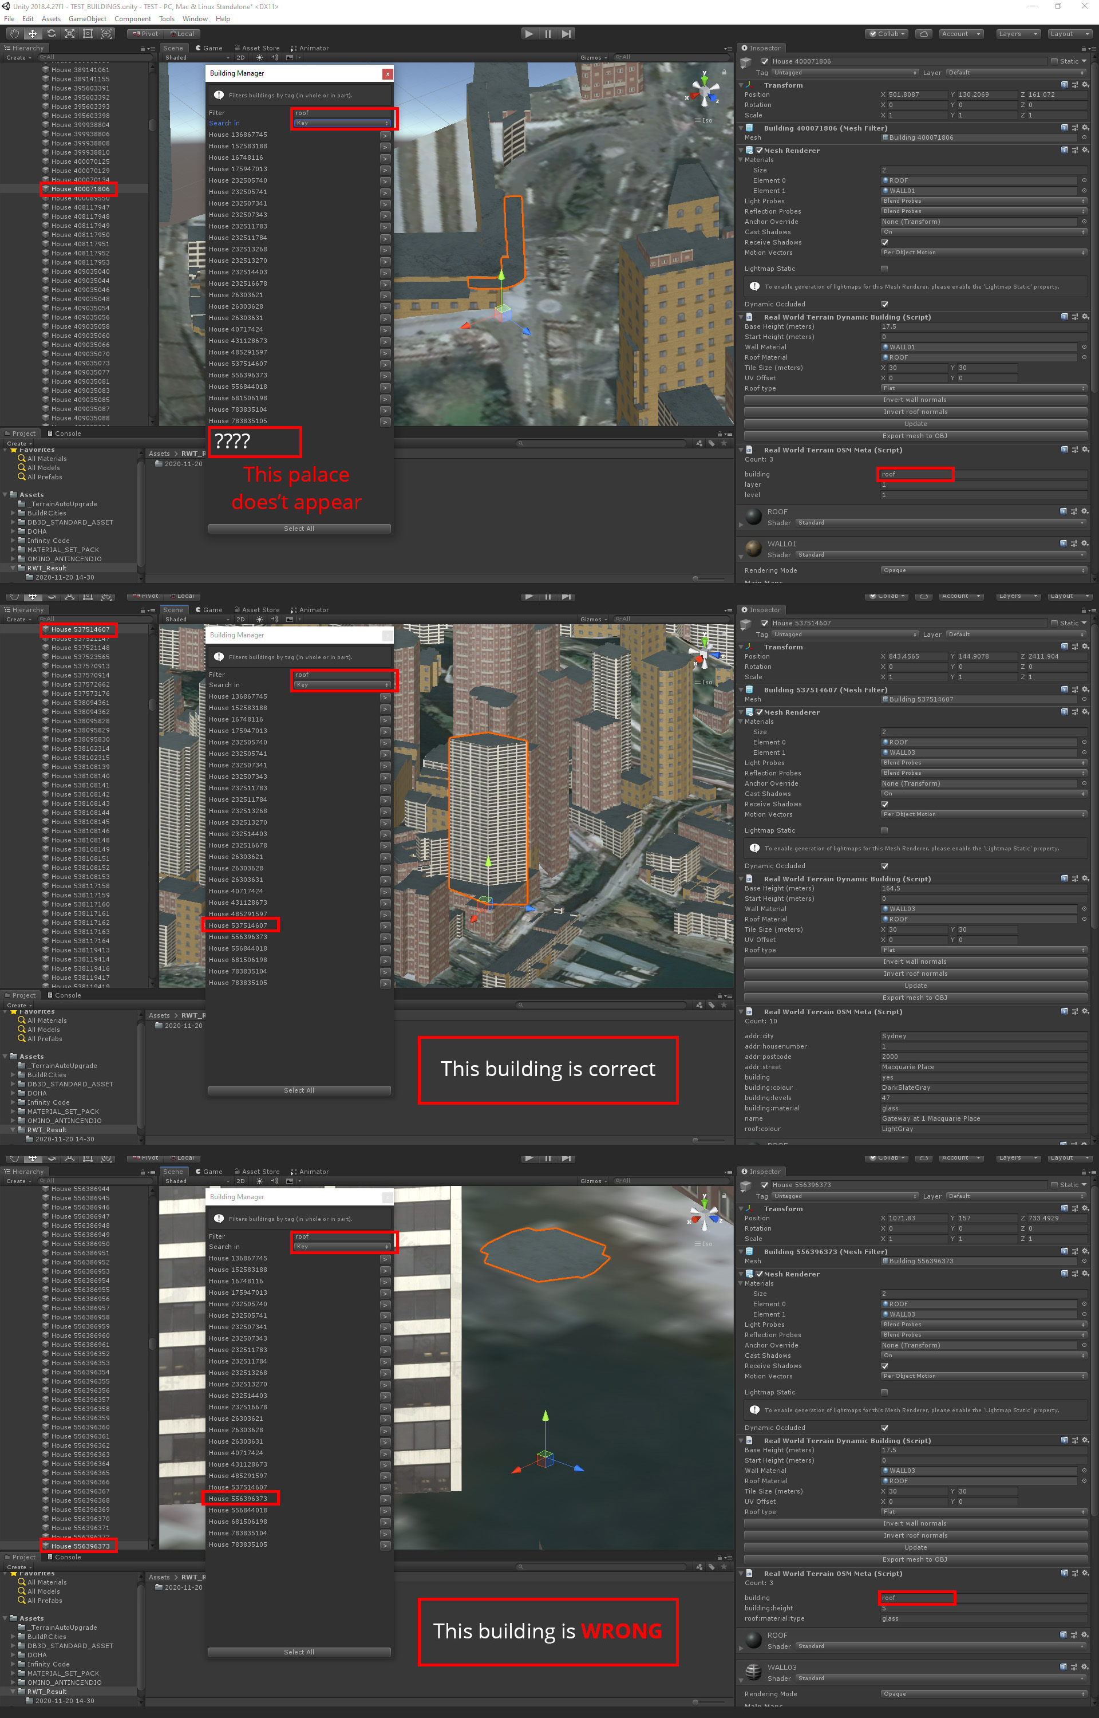Select House 556386944 in the Hierarchy

coord(80,1189)
